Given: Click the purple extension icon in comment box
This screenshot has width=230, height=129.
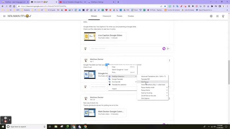Looking at the screenshot, I should (x=164, y=49).
